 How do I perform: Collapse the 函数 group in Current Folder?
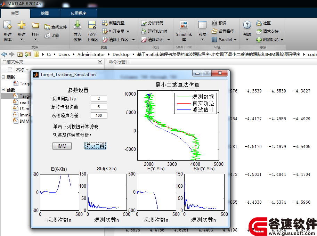coord(3,89)
